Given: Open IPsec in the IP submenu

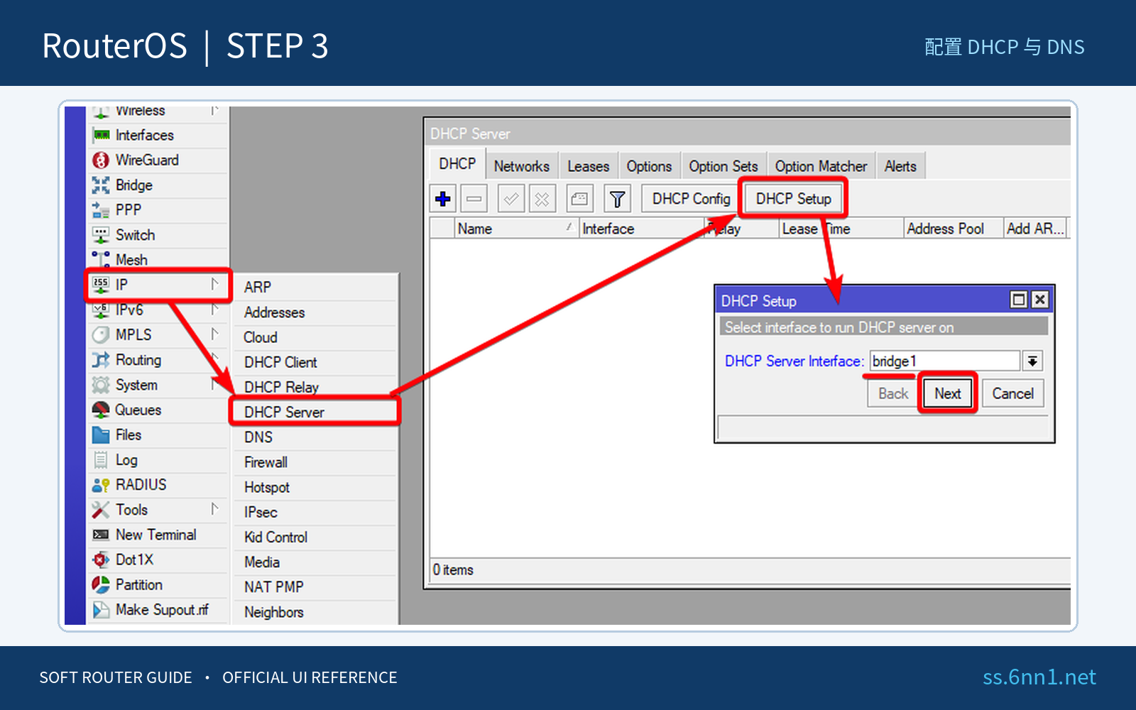Looking at the screenshot, I should pyautogui.click(x=315, y=512).
